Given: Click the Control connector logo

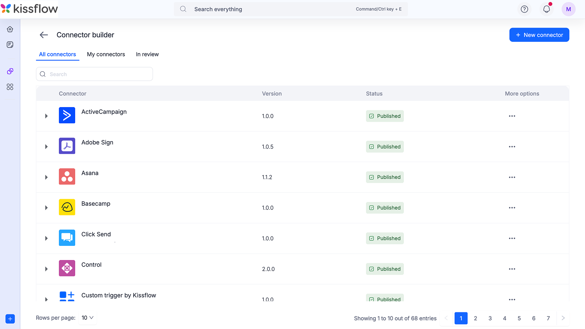Looking at the screenshot, I should pos(67,268).
